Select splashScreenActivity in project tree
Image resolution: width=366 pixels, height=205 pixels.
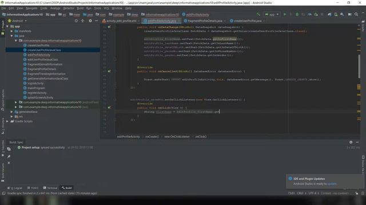pyautogui.click(x=40, y=97)
